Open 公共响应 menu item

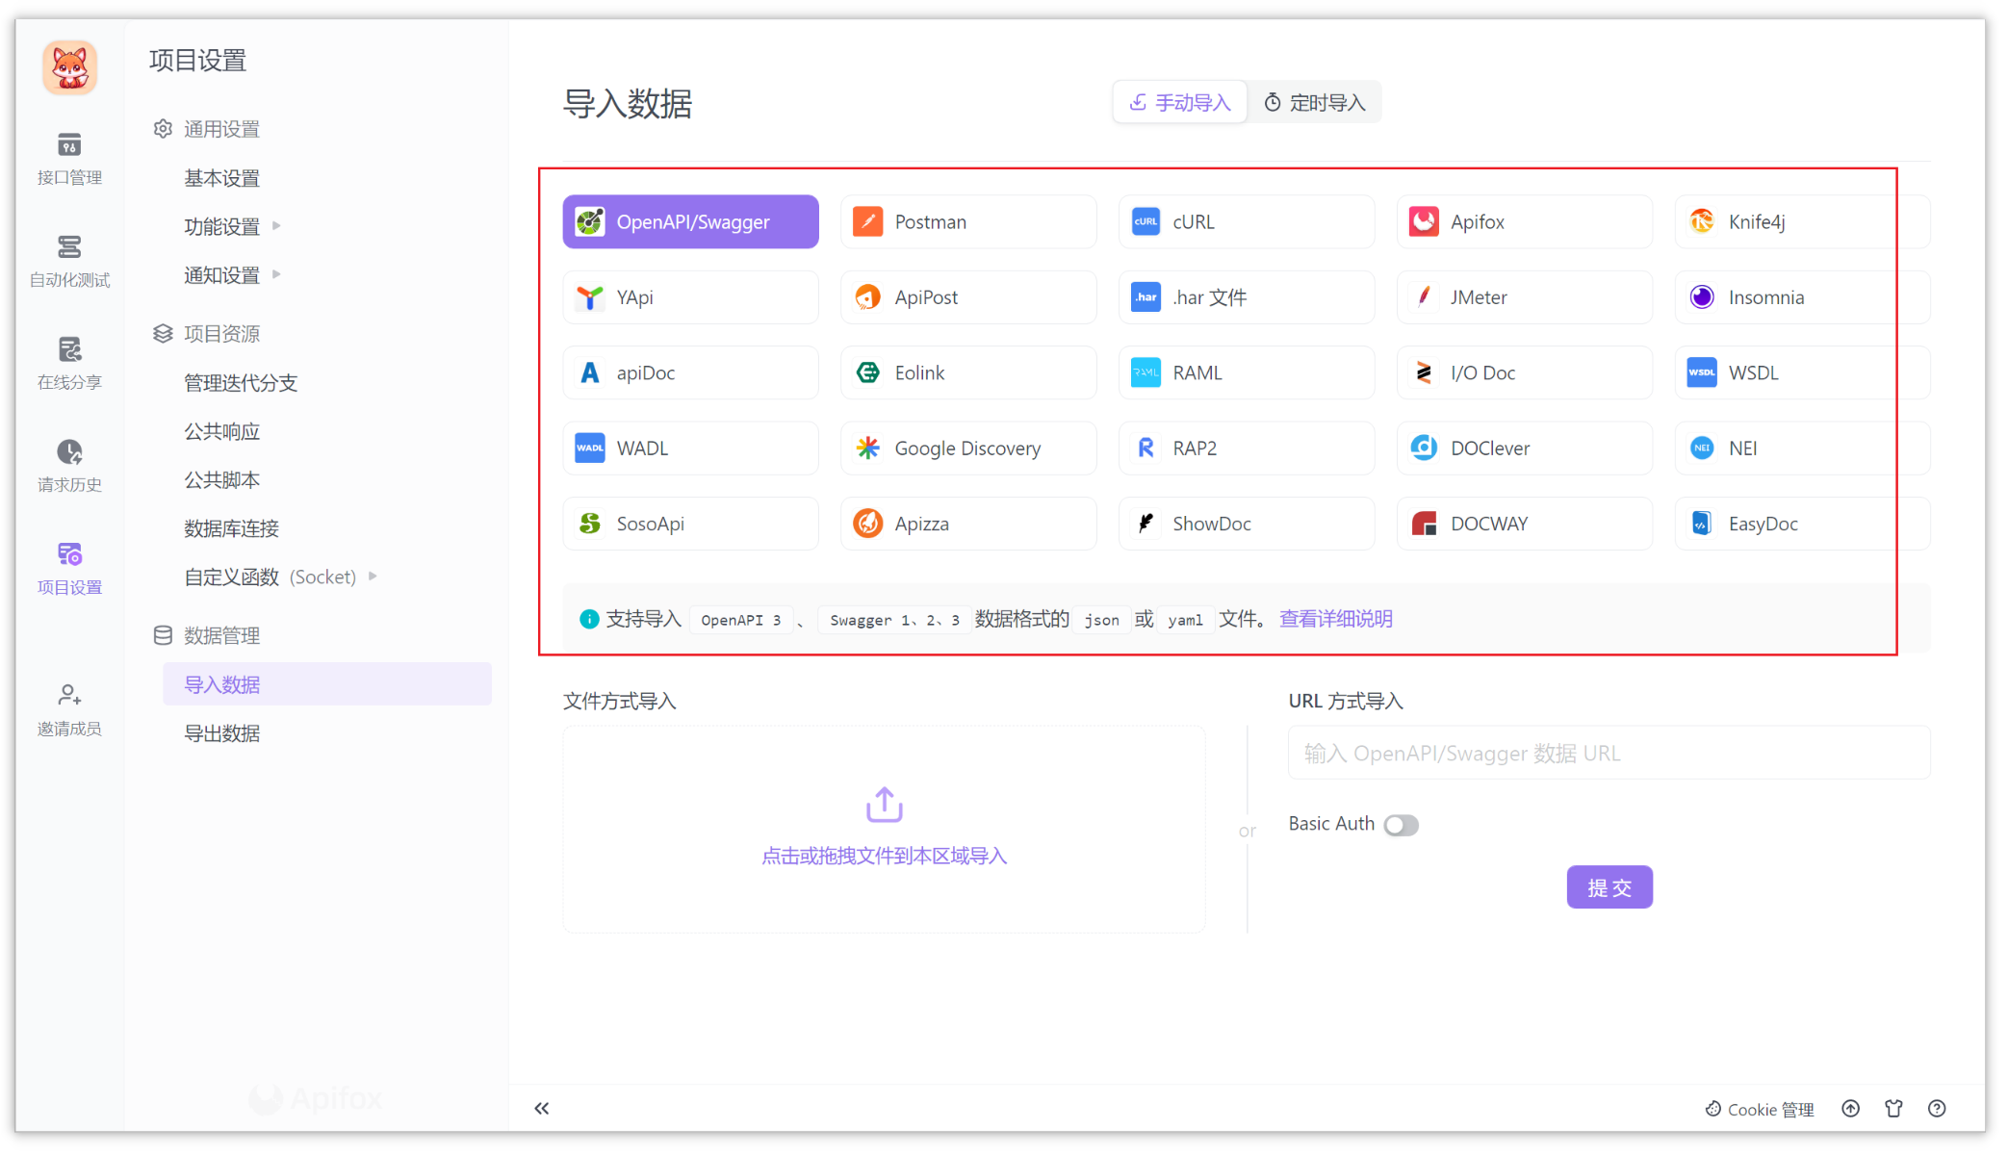(222, 431)
